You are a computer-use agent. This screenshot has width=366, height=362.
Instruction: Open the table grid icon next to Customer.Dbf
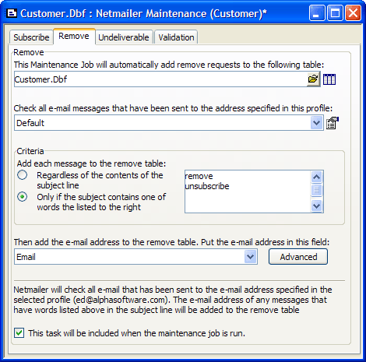click(x=329, y=79)
